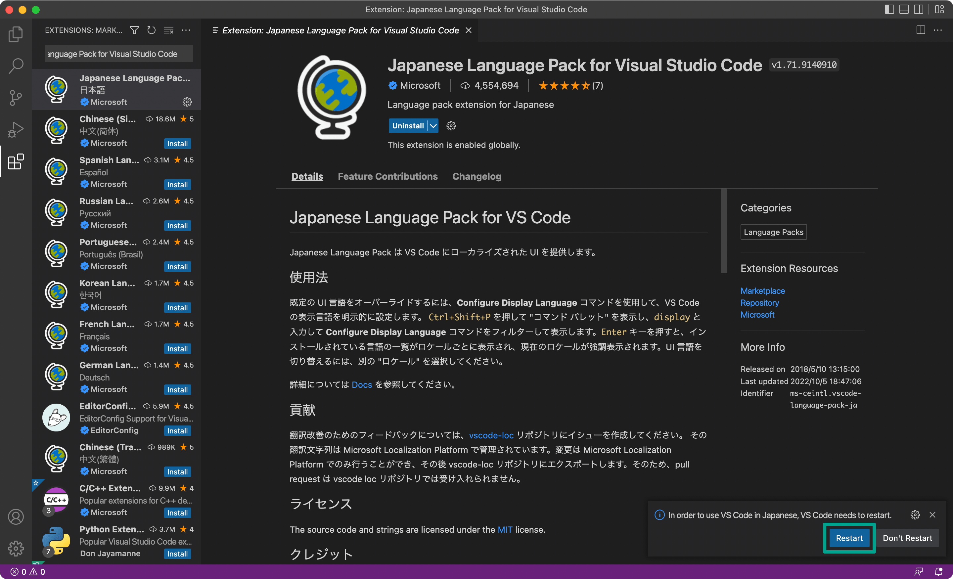Split the editor to the right
Screen dimensions: 953x579
point(921,30)
